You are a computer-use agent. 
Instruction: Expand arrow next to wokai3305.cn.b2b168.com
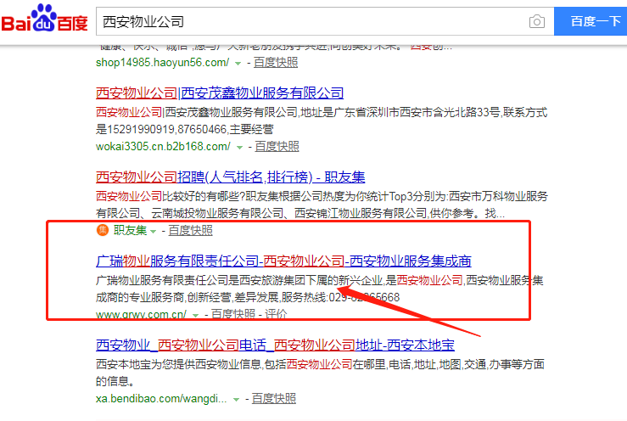(x=238, y=147)
